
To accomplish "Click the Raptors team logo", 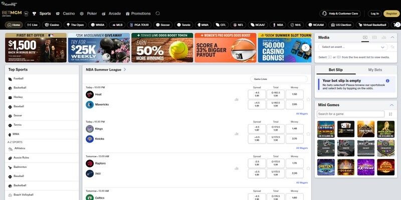I will [x=89, y=163].
